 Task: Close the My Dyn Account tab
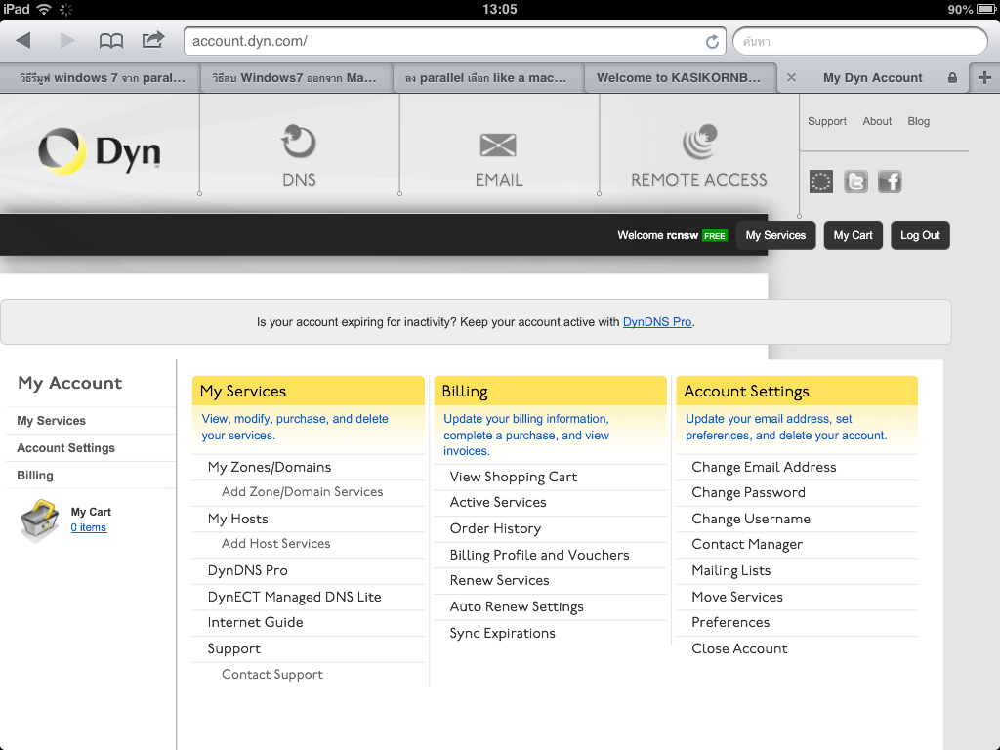[791, 78]
